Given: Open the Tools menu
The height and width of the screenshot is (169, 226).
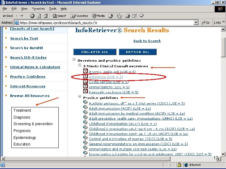Looking at the screenshot, I should (53, 9).
